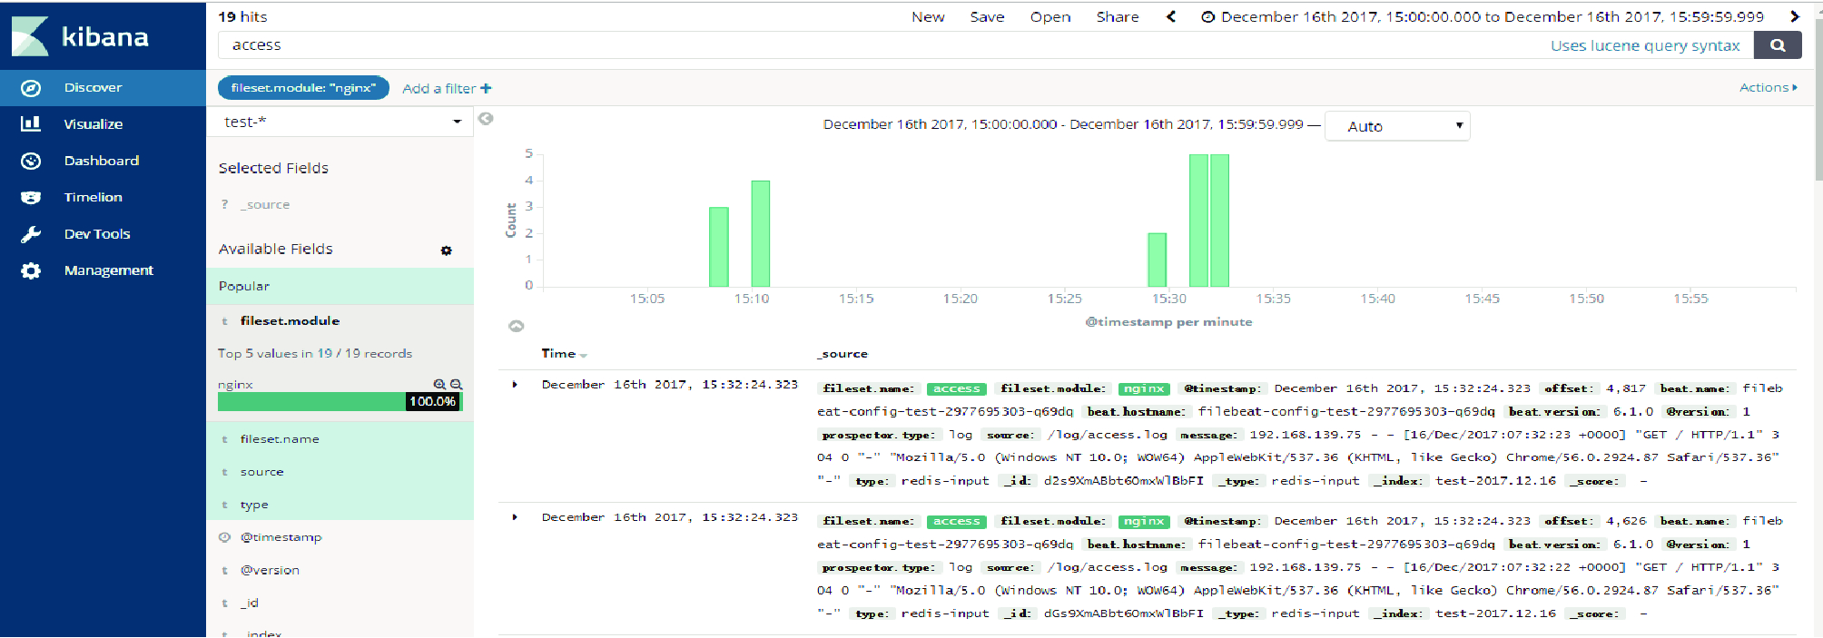Filter out nginx value with minus magnifier

456,384
